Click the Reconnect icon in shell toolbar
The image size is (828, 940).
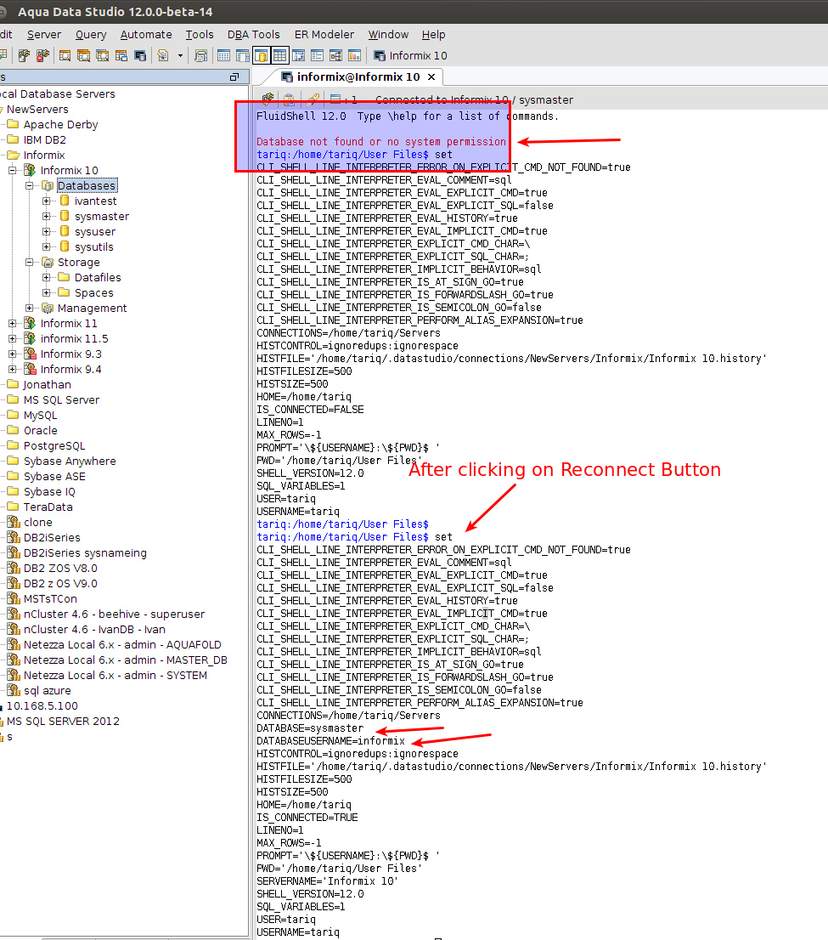point(268,99)
